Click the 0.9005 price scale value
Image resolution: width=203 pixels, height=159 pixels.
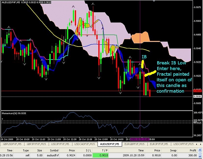197,103
